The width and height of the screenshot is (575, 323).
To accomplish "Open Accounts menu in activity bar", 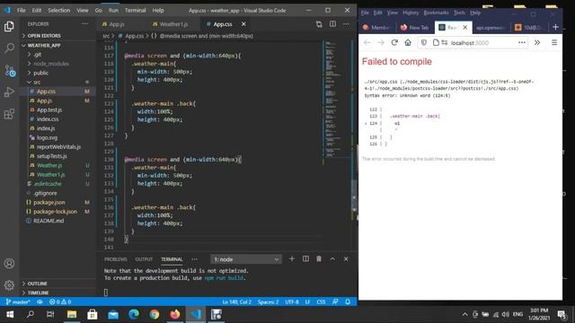I will 9,263.
